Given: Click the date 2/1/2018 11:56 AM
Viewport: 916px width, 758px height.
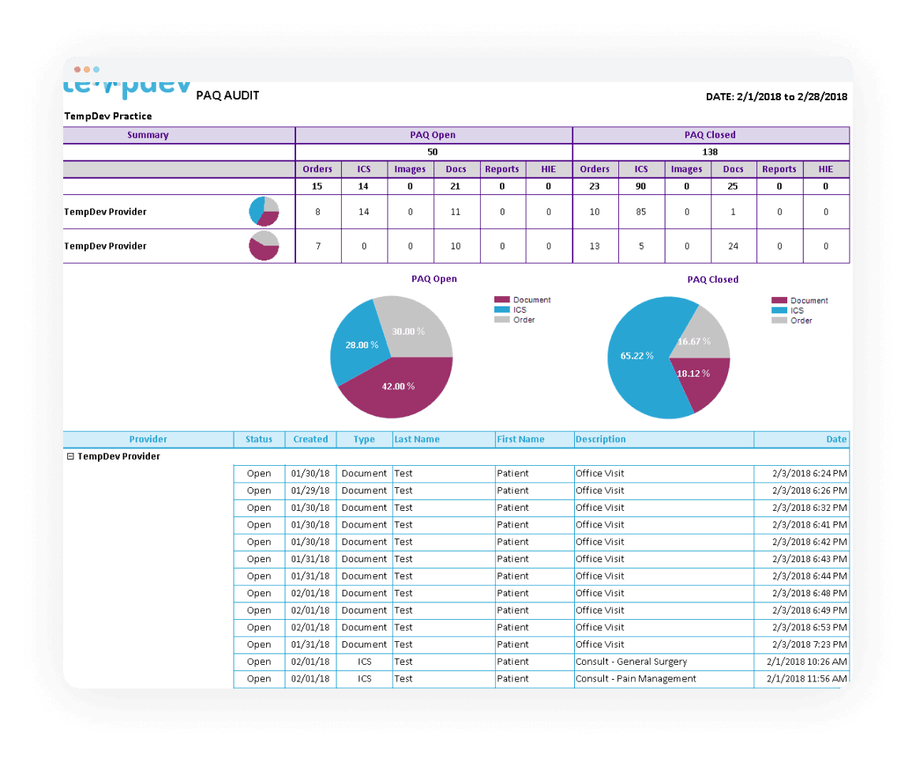Looking at the screenshot, I should (x=807, y=678).
